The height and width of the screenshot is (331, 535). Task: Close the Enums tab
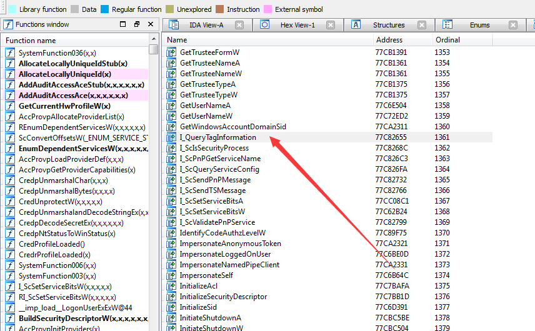point(513,25)
